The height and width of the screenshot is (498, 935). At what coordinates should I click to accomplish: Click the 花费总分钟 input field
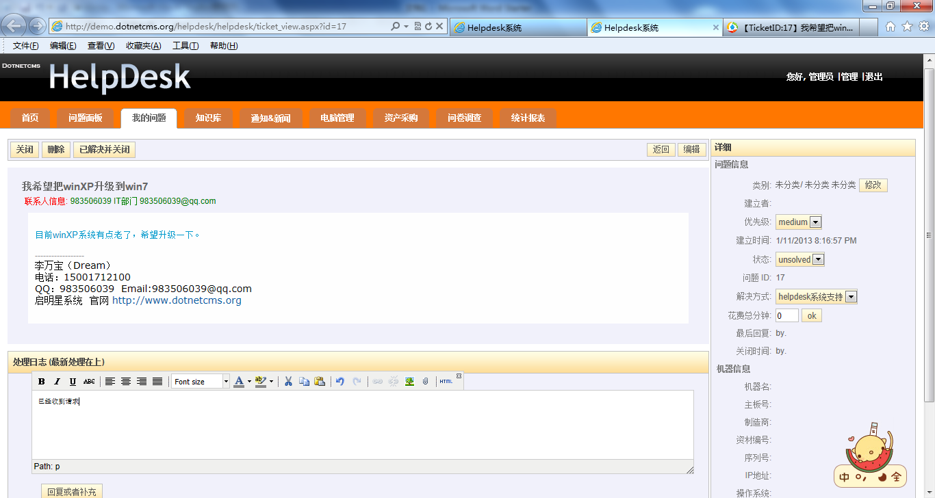[x=787, y=315]
